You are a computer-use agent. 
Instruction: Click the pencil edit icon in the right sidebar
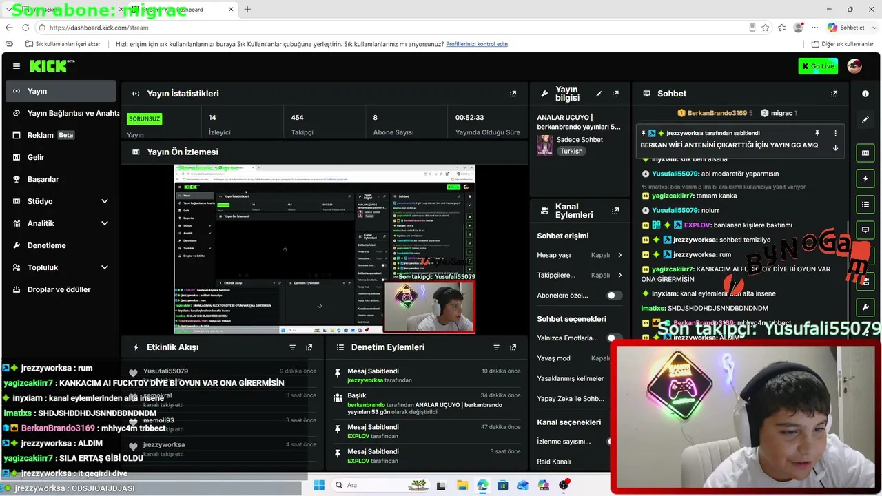coord(865,119)
